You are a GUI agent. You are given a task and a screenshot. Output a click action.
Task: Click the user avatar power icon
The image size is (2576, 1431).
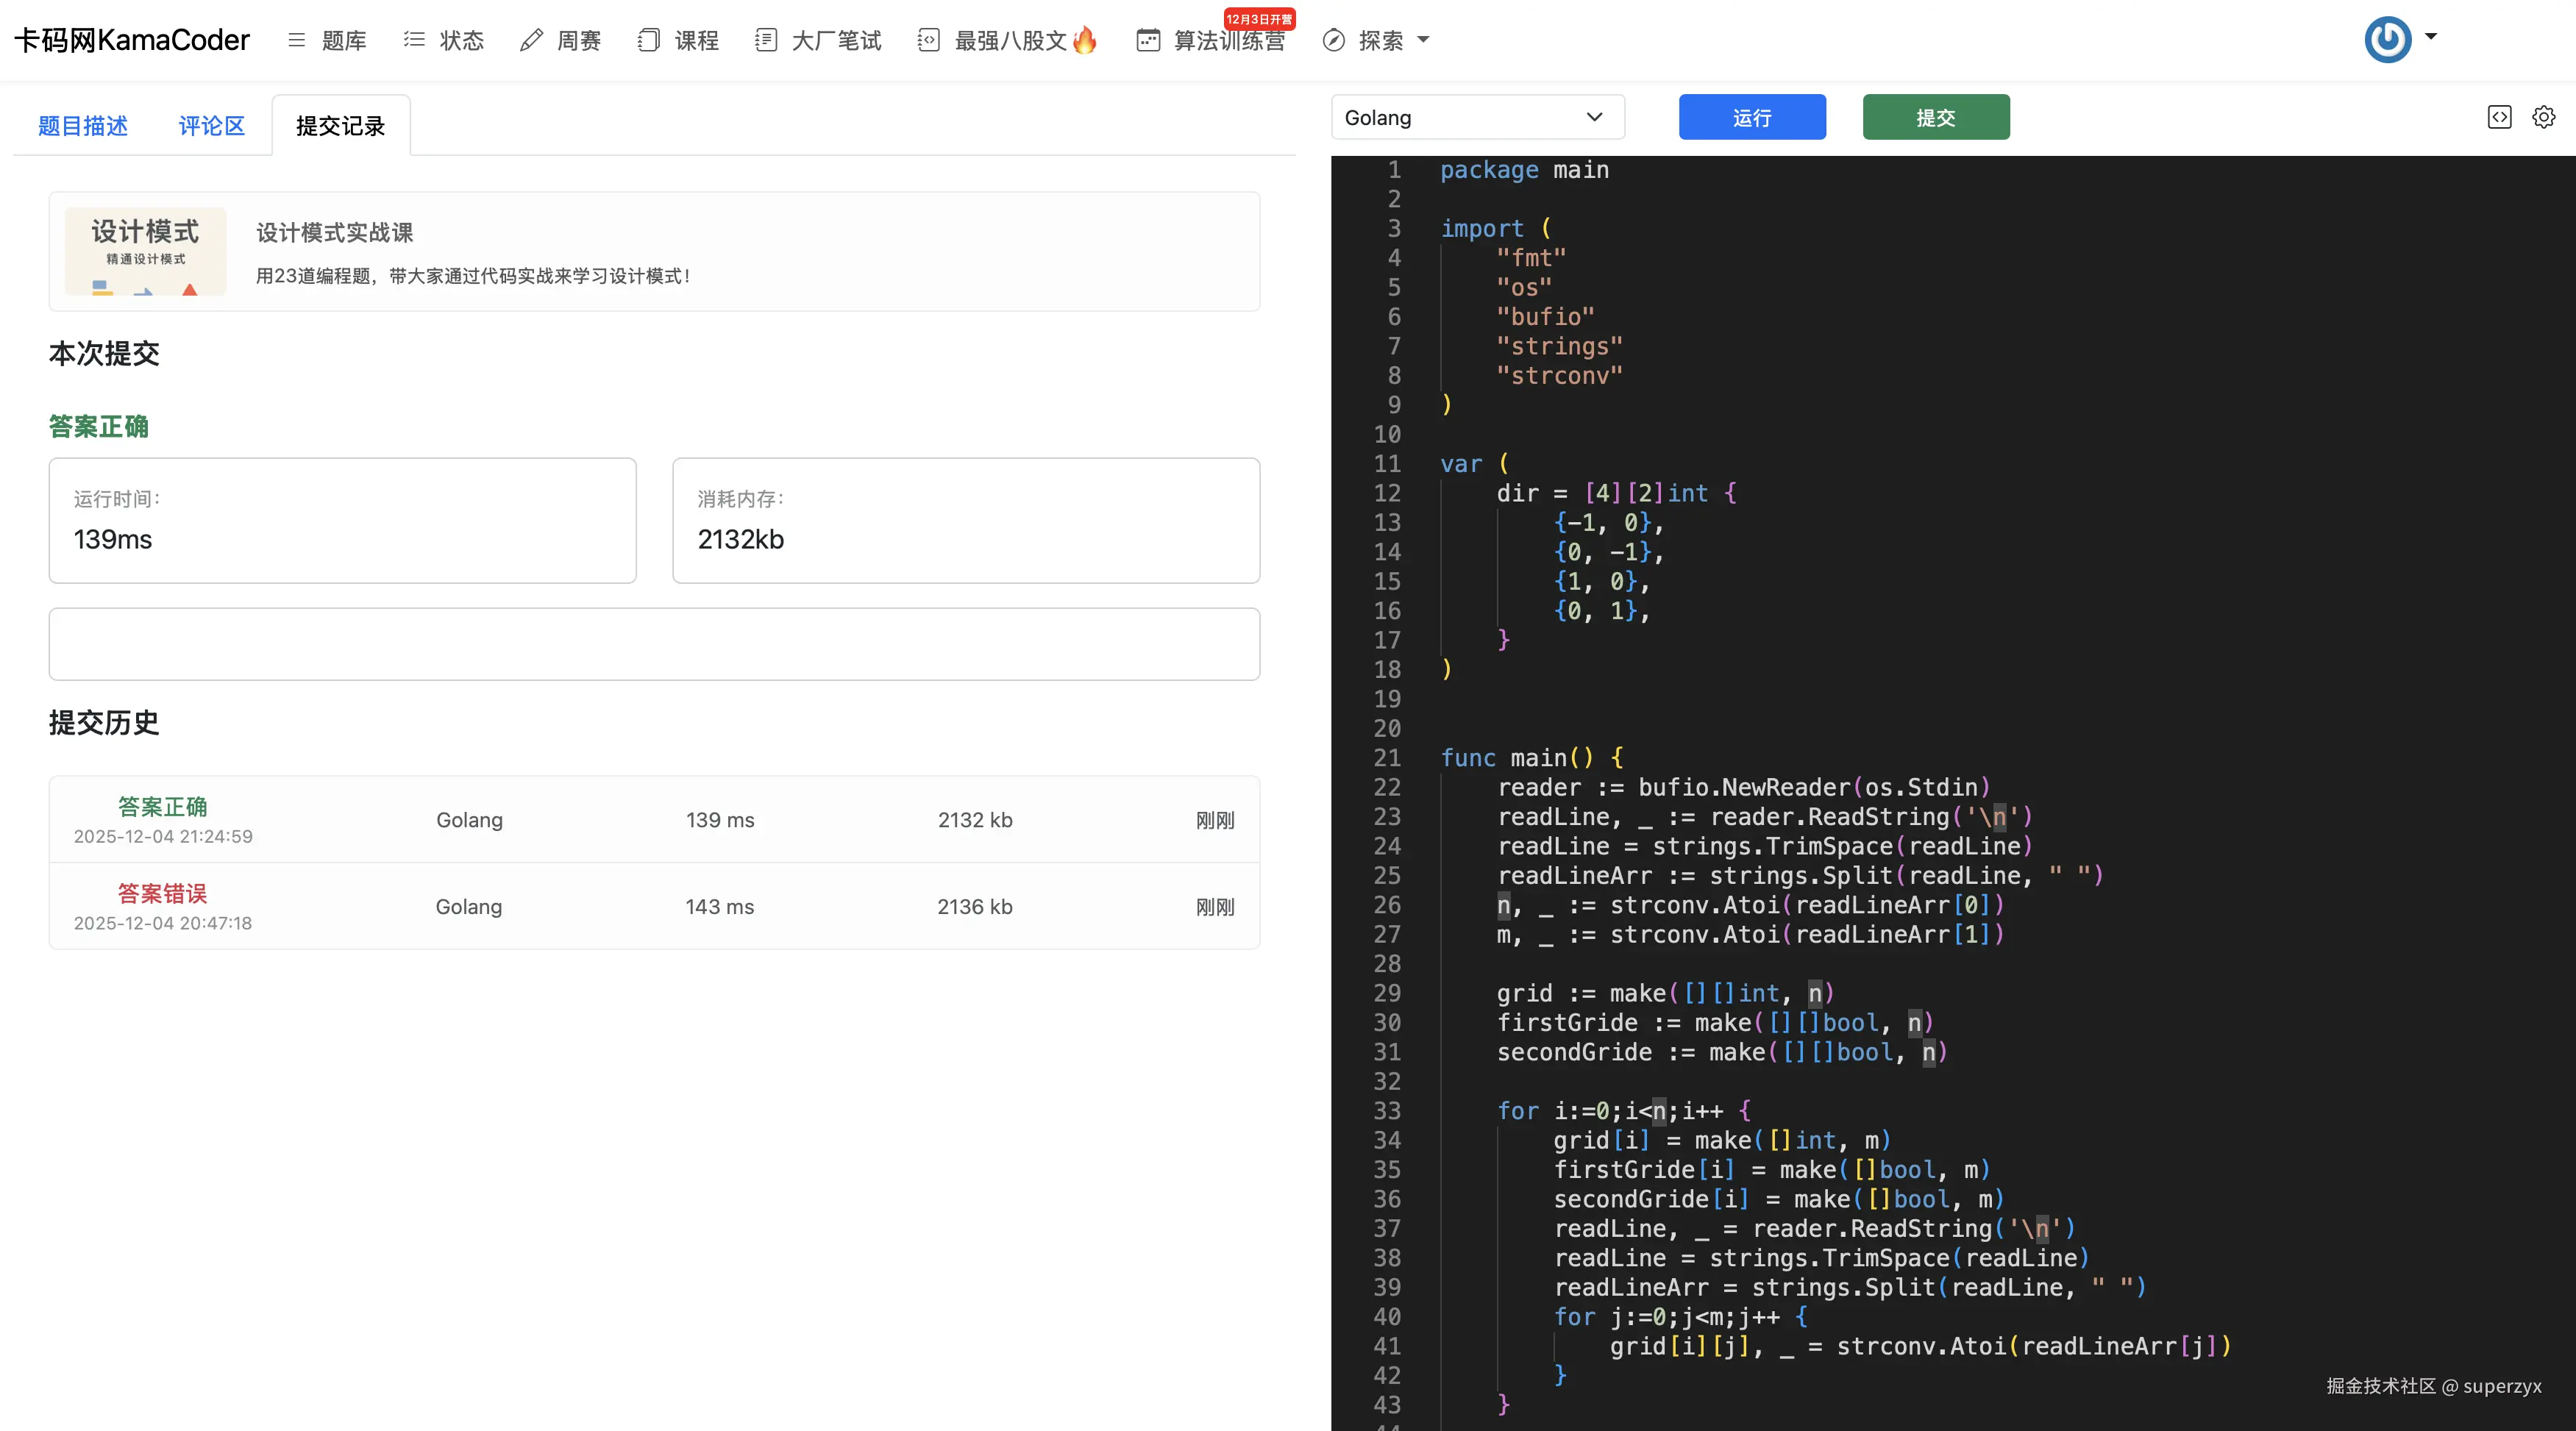2387,40
